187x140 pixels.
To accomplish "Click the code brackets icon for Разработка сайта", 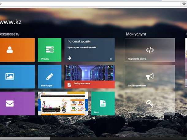I will [150, 50].
